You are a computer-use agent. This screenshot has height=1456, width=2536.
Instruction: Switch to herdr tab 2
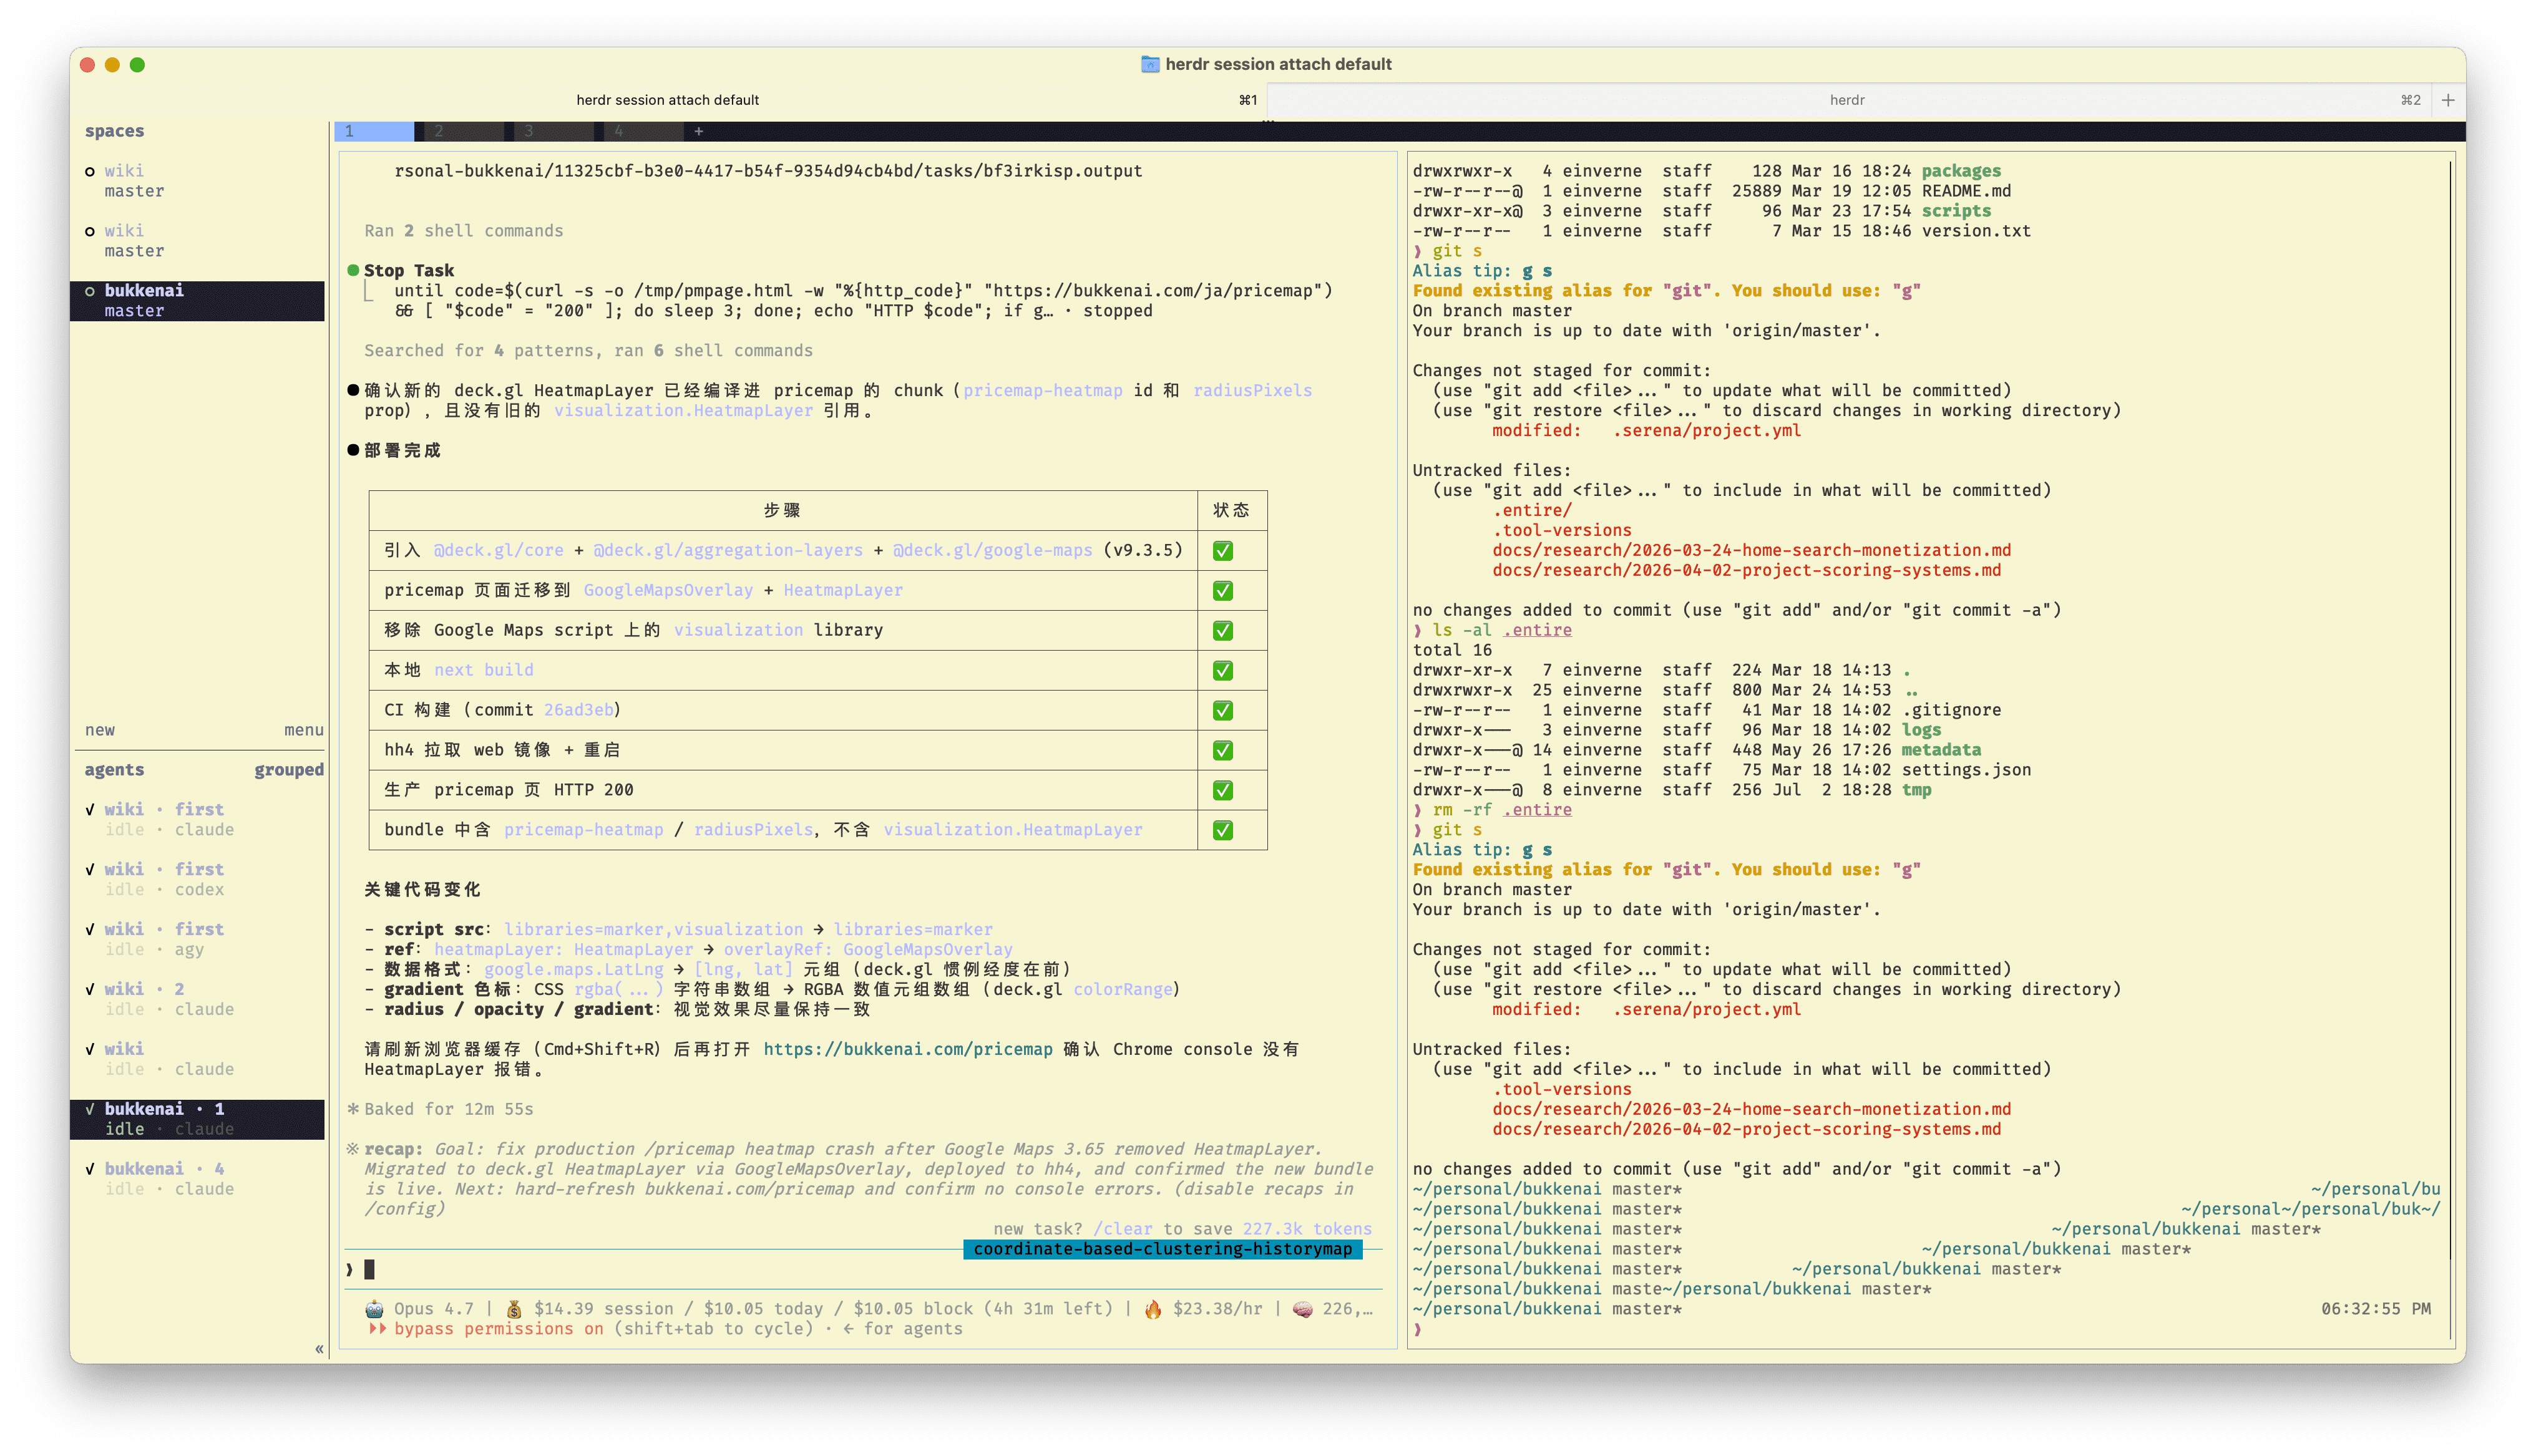464,131
